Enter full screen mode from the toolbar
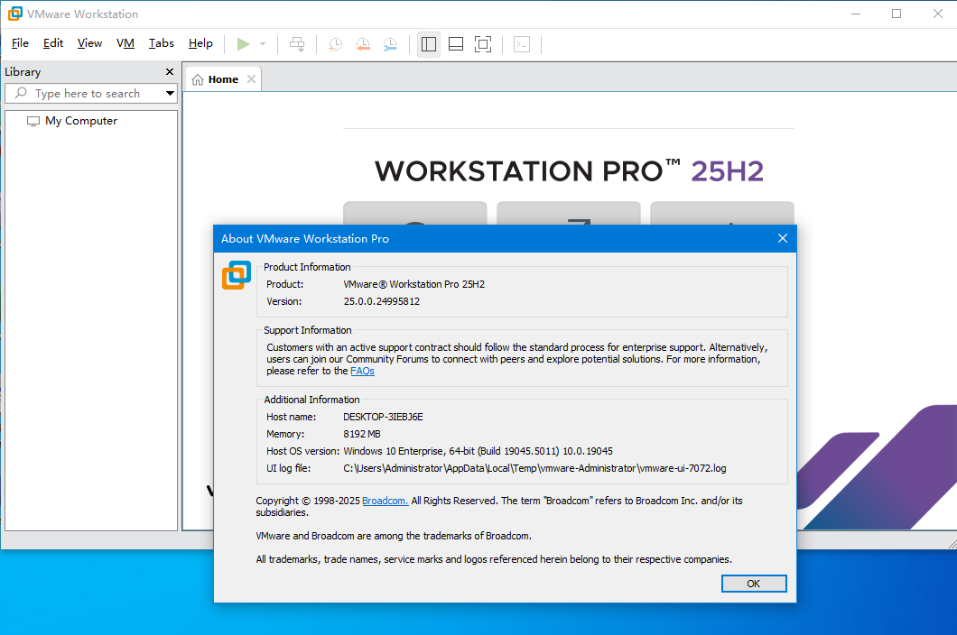Viewport: 957px width, 635px height. (483, 43)
